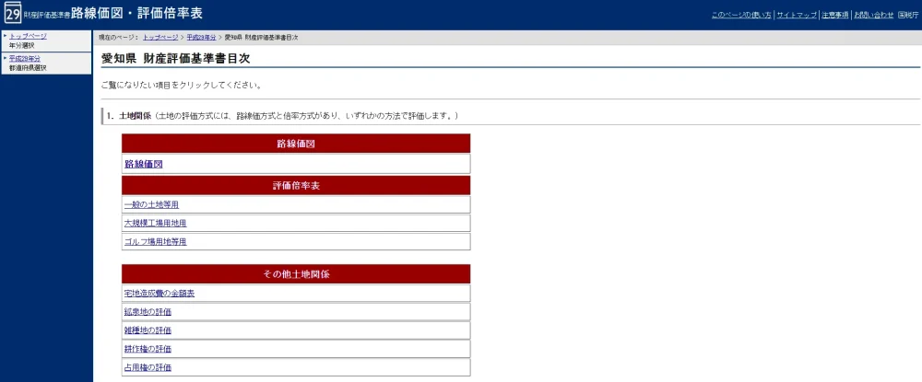Click the 29 calendar logo icon
This screenshot has width=922, height=382.
(x=13, y=14)
